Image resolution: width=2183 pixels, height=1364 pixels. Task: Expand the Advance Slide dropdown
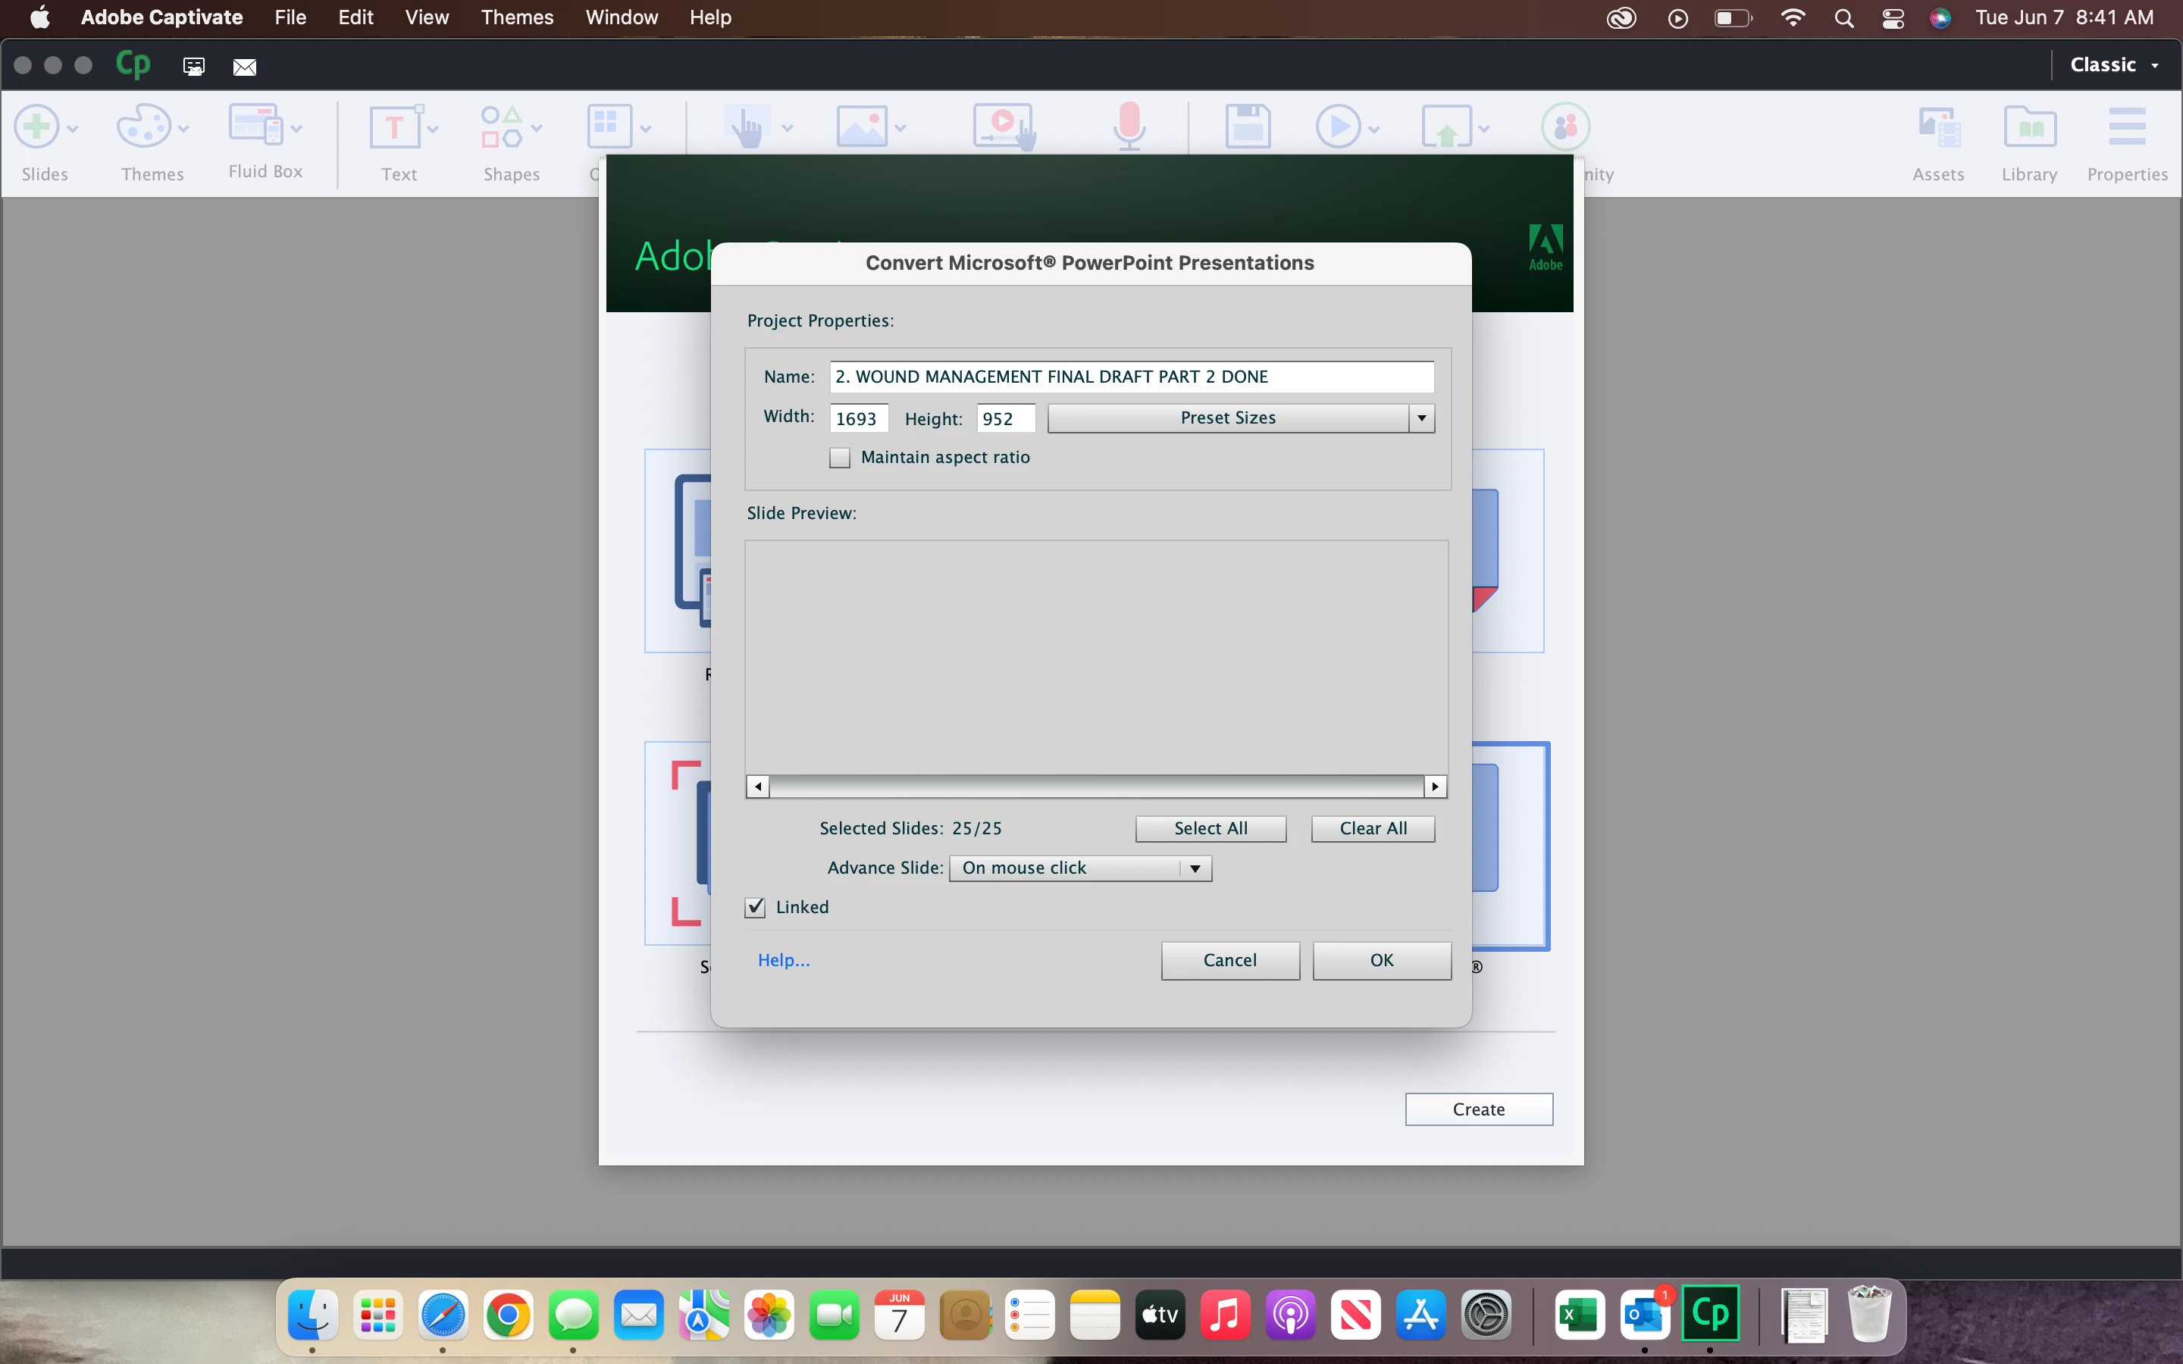click(1080, 868)
